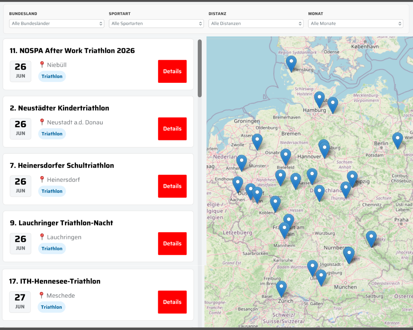The width and height of the screenshot is (413, 330).
Task: Select the map marker east of Nürnberg near the Czech border
Action: click(x=371, y=239)
